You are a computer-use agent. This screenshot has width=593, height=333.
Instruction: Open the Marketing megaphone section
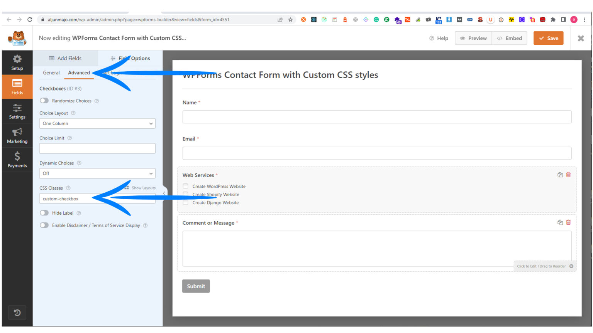17,136
